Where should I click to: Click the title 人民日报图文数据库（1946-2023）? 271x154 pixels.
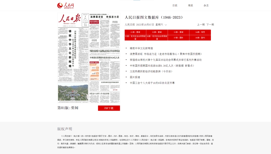click(154, 17)
